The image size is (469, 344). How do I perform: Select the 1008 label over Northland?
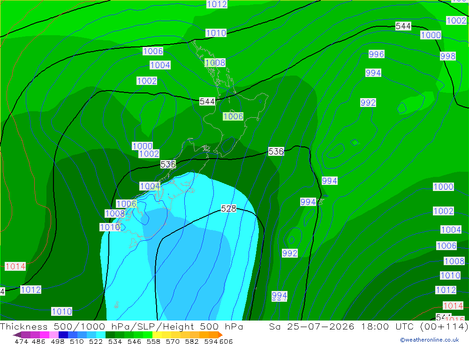click(215, 62)
